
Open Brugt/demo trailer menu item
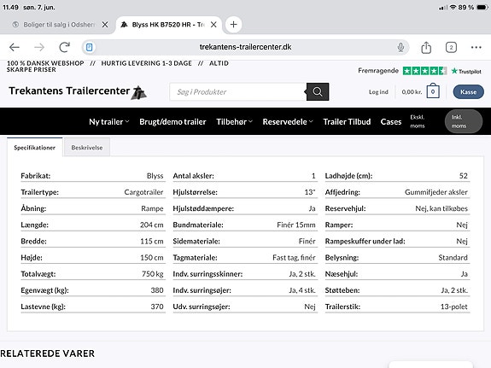click(x=172, y=122)
